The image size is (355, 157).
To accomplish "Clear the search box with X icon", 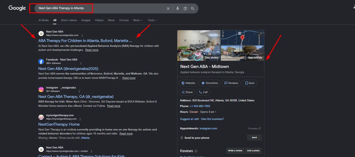I will click(168, 9).
